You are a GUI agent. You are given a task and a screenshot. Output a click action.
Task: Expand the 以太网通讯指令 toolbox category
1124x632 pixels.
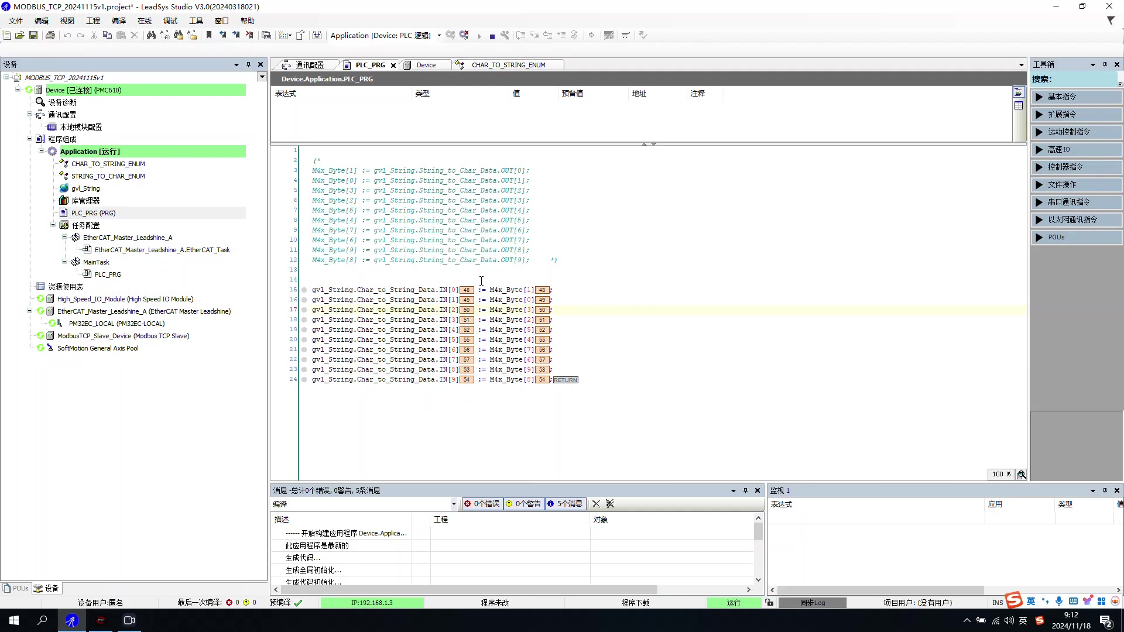pos(1076,220)
